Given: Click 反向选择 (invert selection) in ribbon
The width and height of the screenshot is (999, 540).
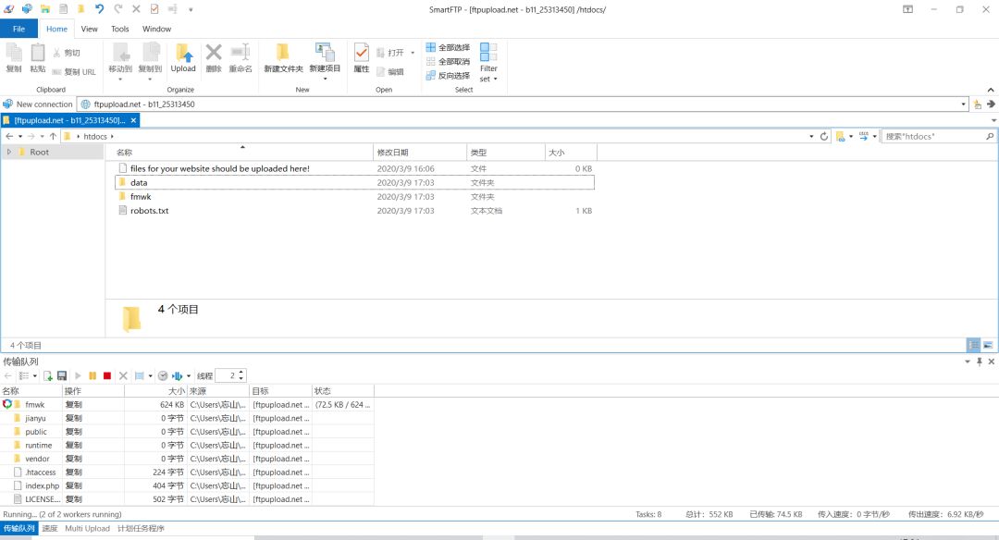Looking at the screenshot, I should pyautogui.click(x=448, y=76).
